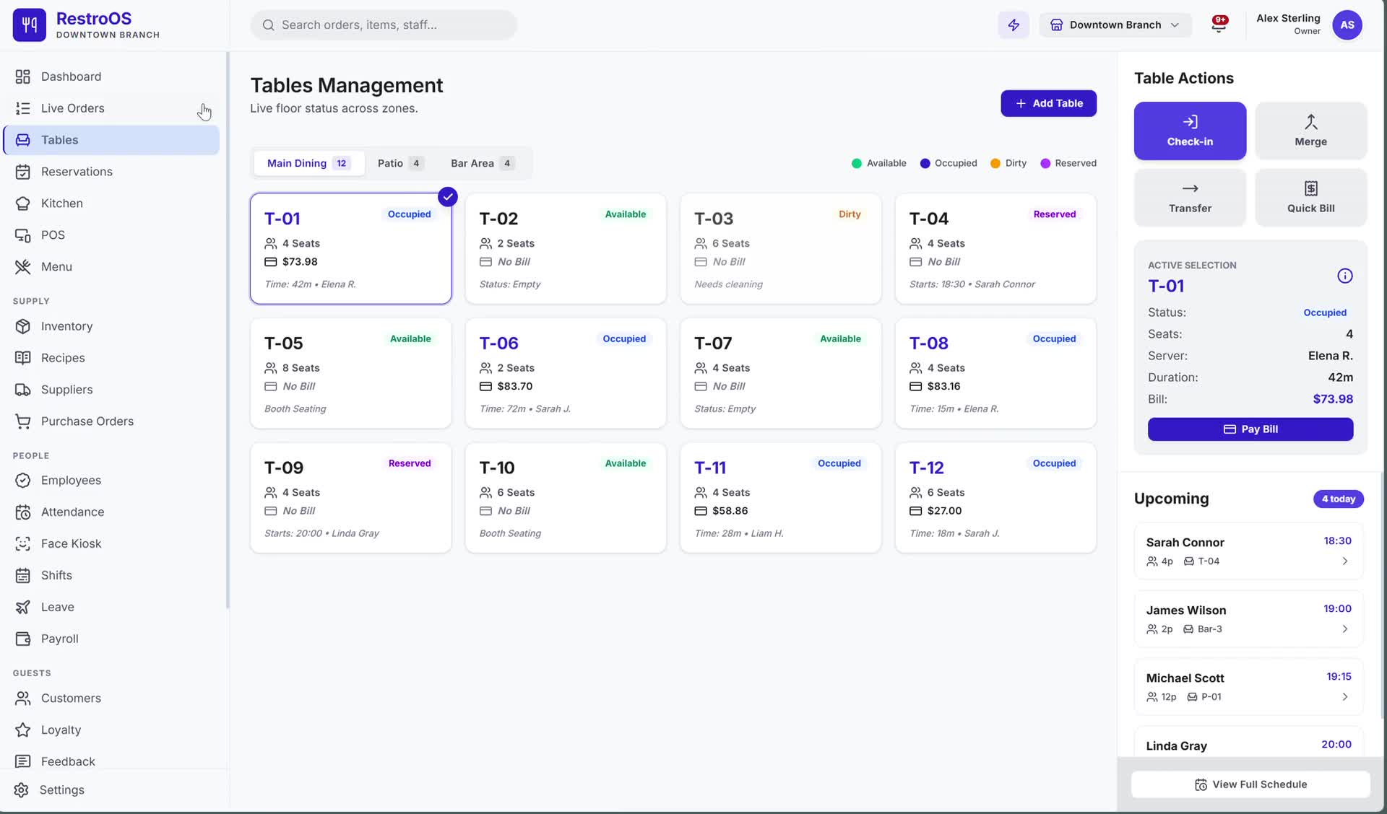
Task: Click the RestroOS fork-and-knife logo
Action: [30, 25]
